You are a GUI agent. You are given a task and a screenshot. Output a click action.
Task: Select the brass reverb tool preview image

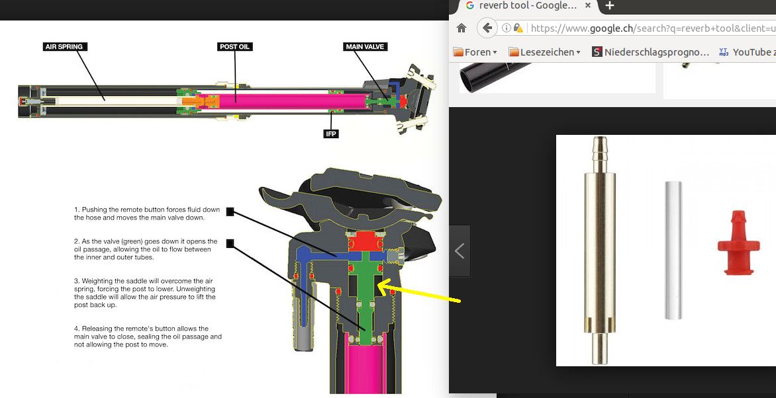600,250
